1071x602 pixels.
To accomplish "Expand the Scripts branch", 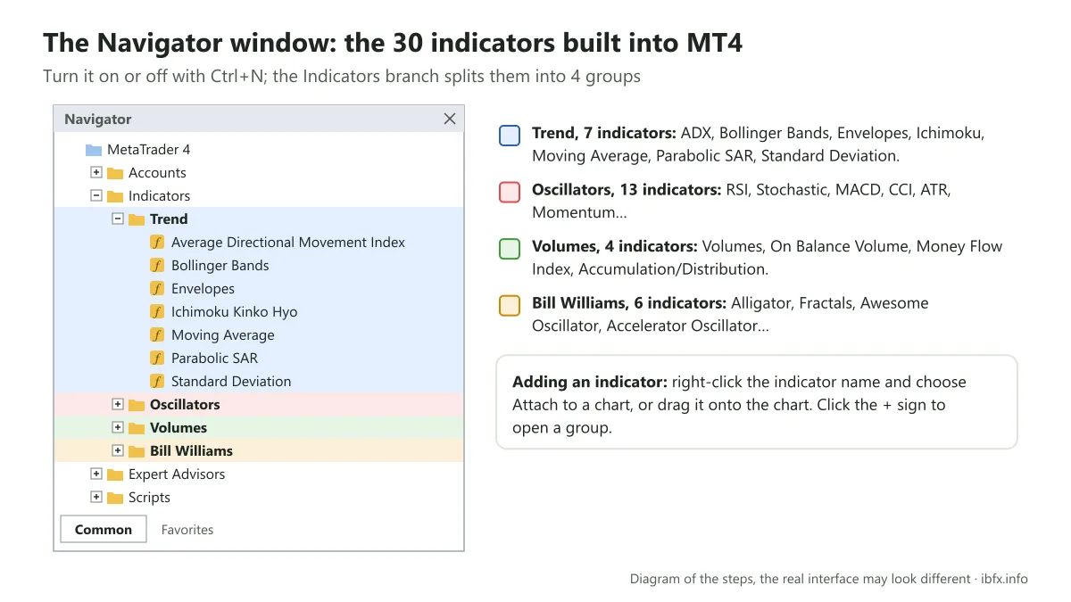I will point(96,498).
